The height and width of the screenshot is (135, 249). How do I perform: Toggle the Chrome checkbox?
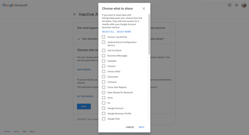104,66
